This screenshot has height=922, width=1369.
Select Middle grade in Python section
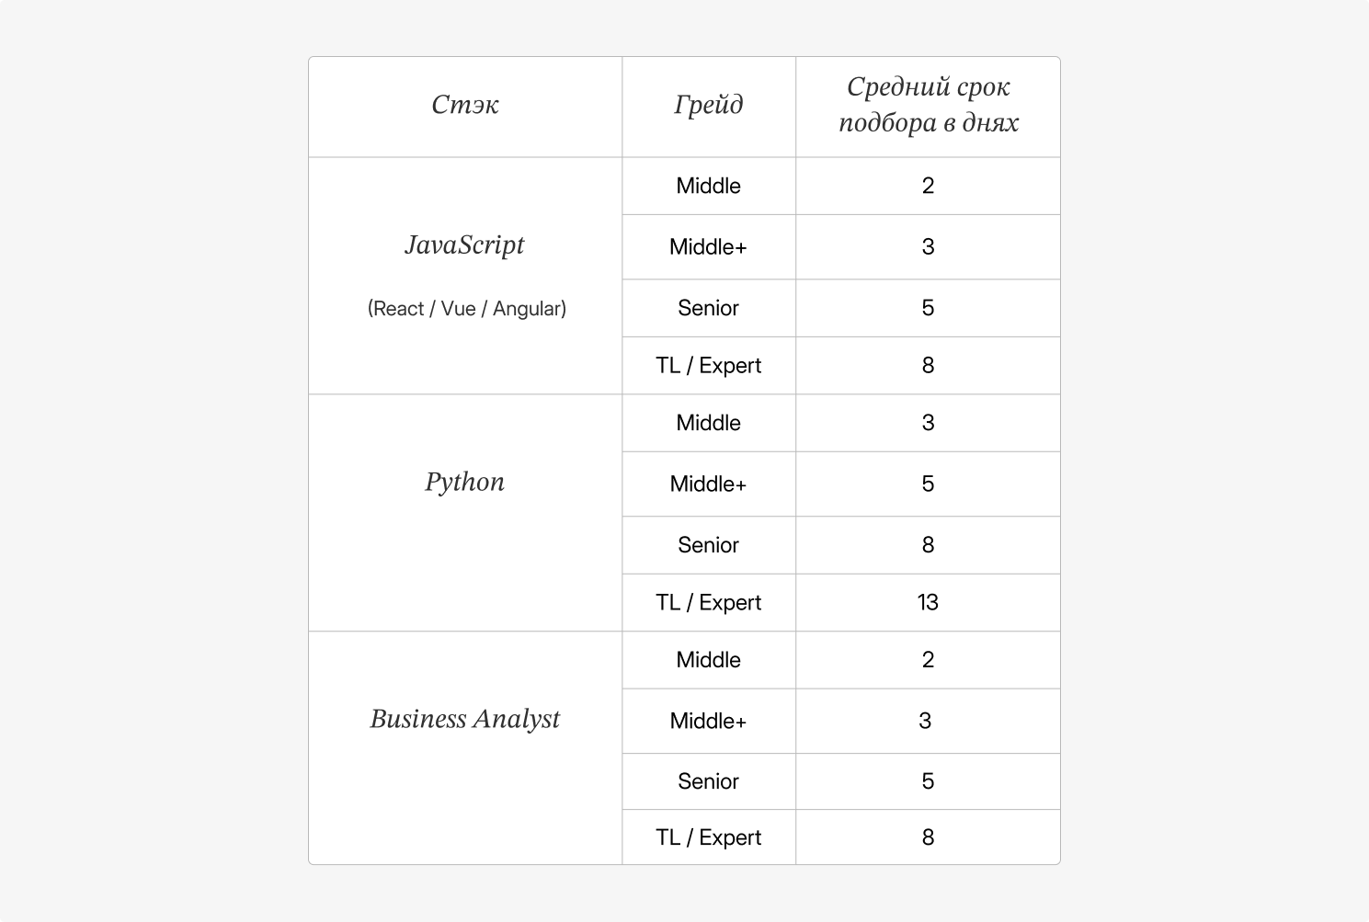(709, 423)
